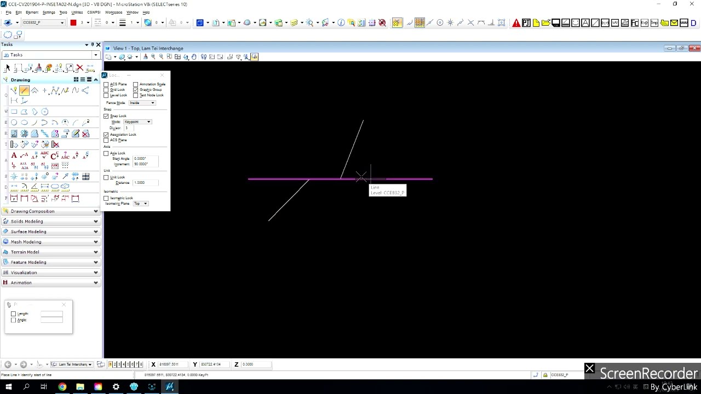Viewport: 701px width, 394px height.
Task: Enable the Isometric Lock checkbox
Action: pyautogui.click(x=106, y=198)
